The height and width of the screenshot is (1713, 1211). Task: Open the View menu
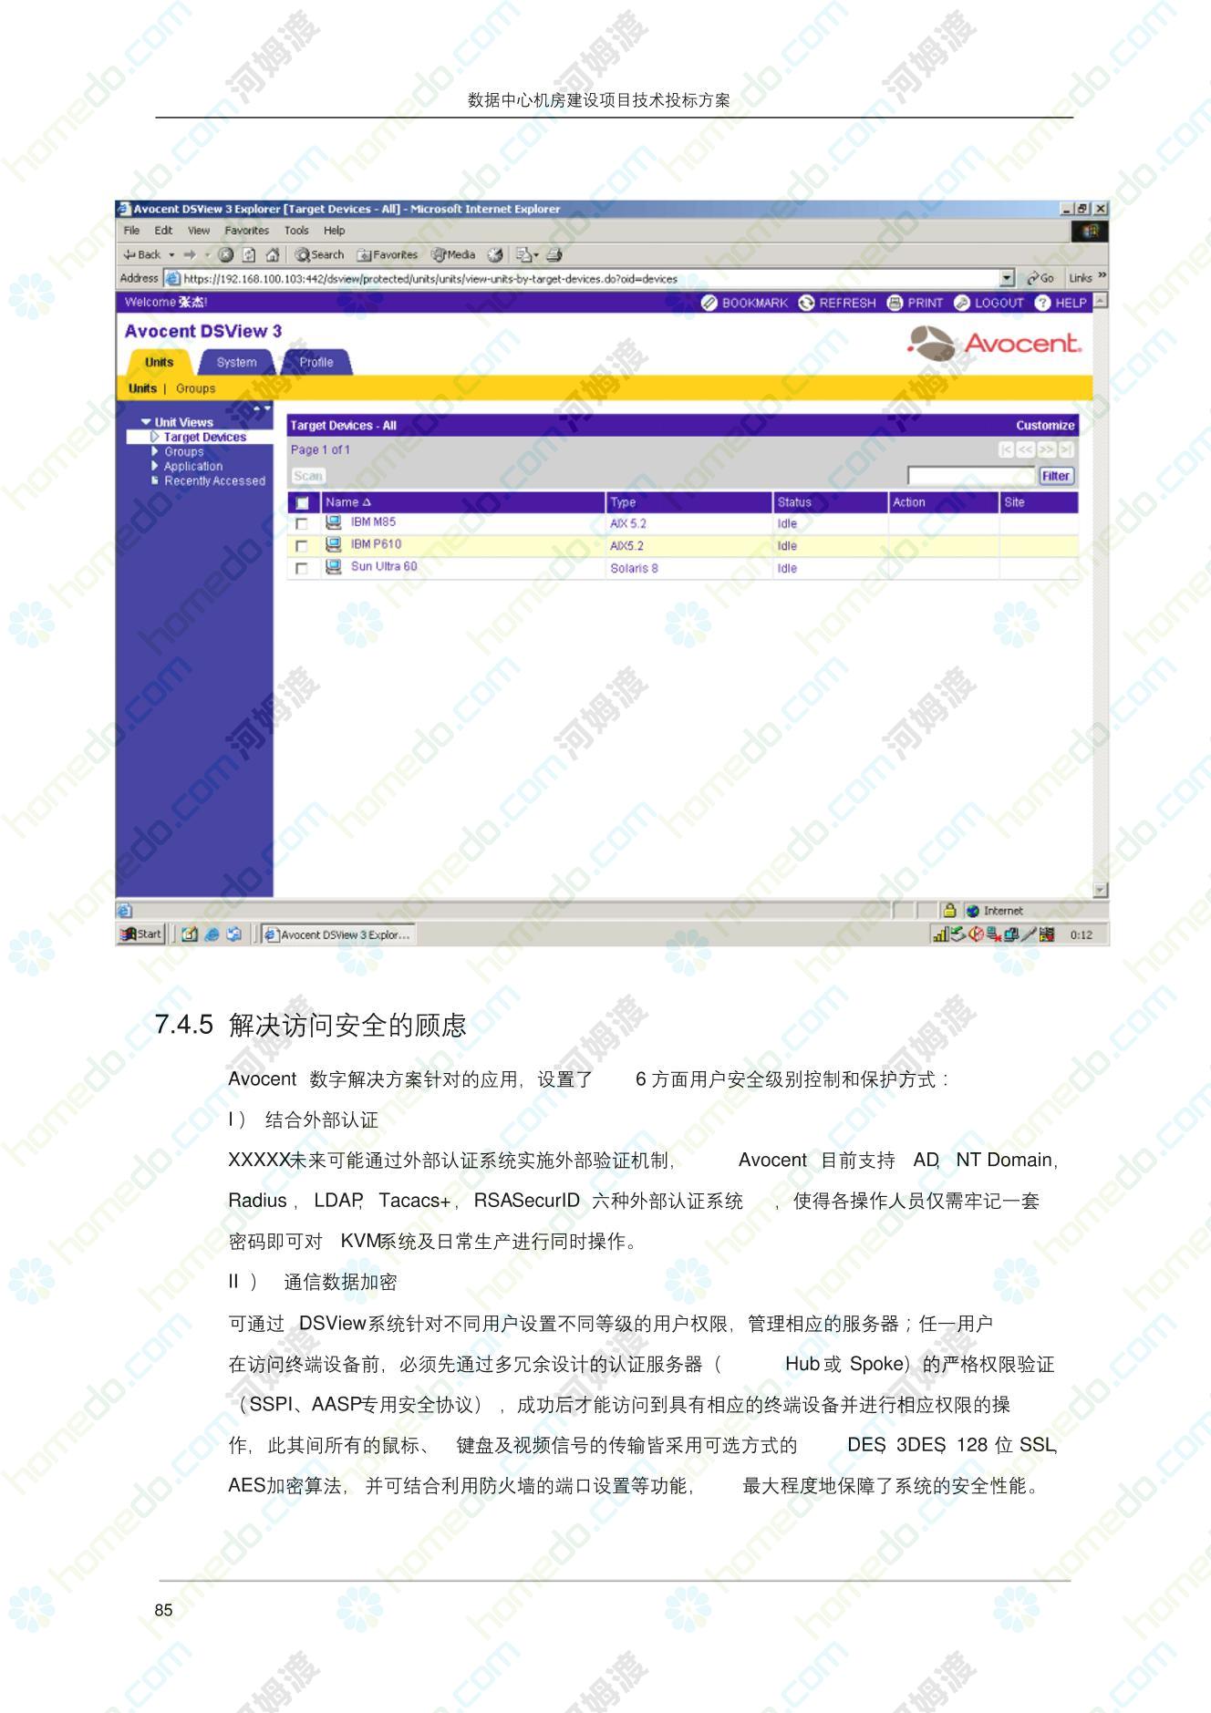[199, 231]
